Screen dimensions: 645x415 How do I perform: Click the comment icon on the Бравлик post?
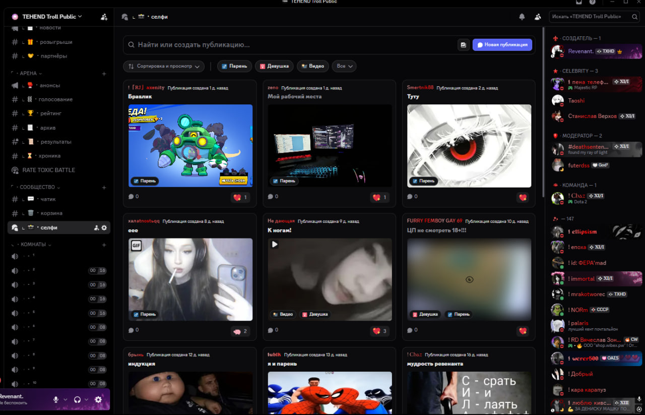(x=131, y=197)
